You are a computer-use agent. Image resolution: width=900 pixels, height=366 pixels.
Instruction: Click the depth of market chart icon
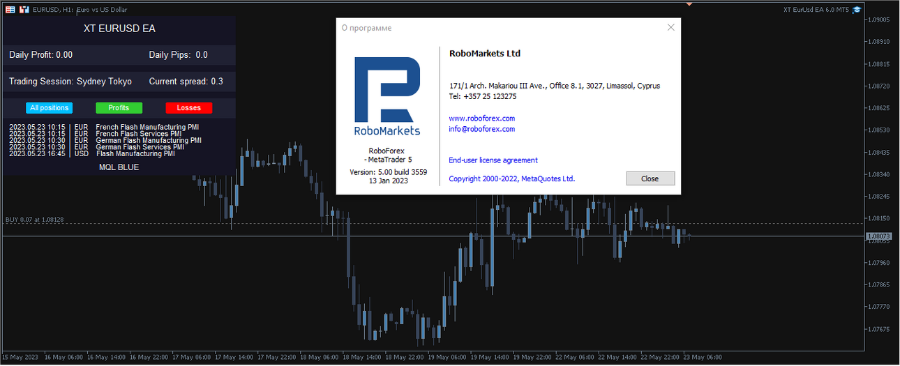click(24, 10)
